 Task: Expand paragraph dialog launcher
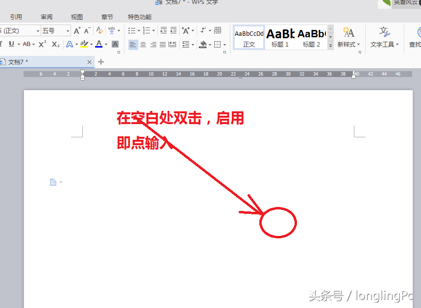[225, 52]
